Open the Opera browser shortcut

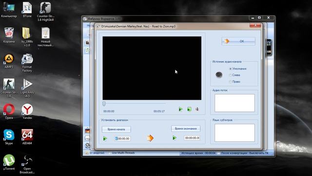(9, 111)
